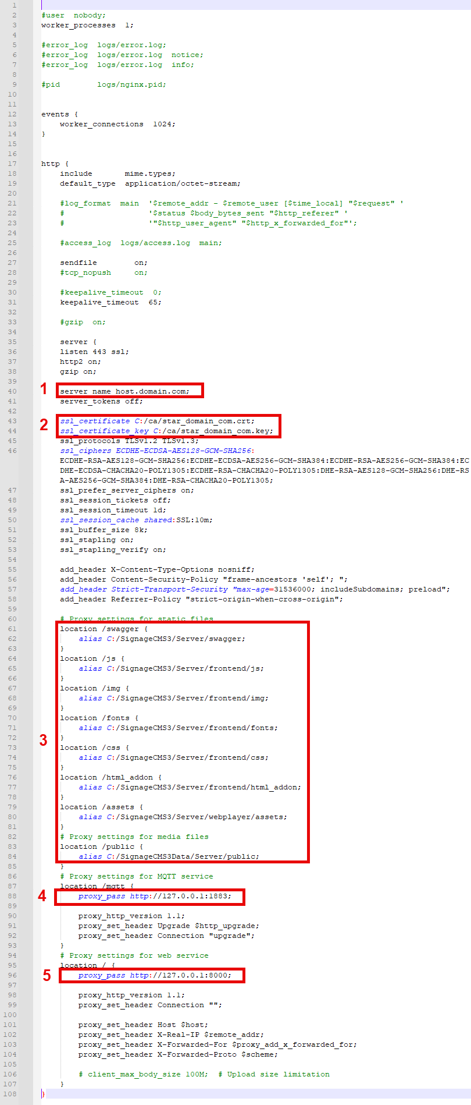Click the client_max_body_size 100M comment line
Image resolution: width=471 pixels, height=1105 pixels.
tap(204, 1074)
